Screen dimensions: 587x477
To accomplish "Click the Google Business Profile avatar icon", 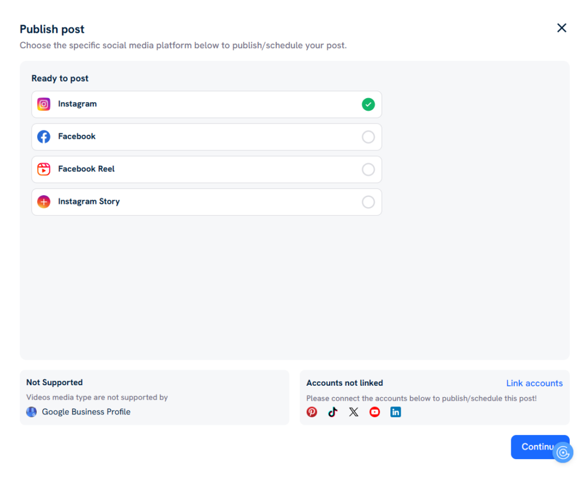I will tap(32, 412).
